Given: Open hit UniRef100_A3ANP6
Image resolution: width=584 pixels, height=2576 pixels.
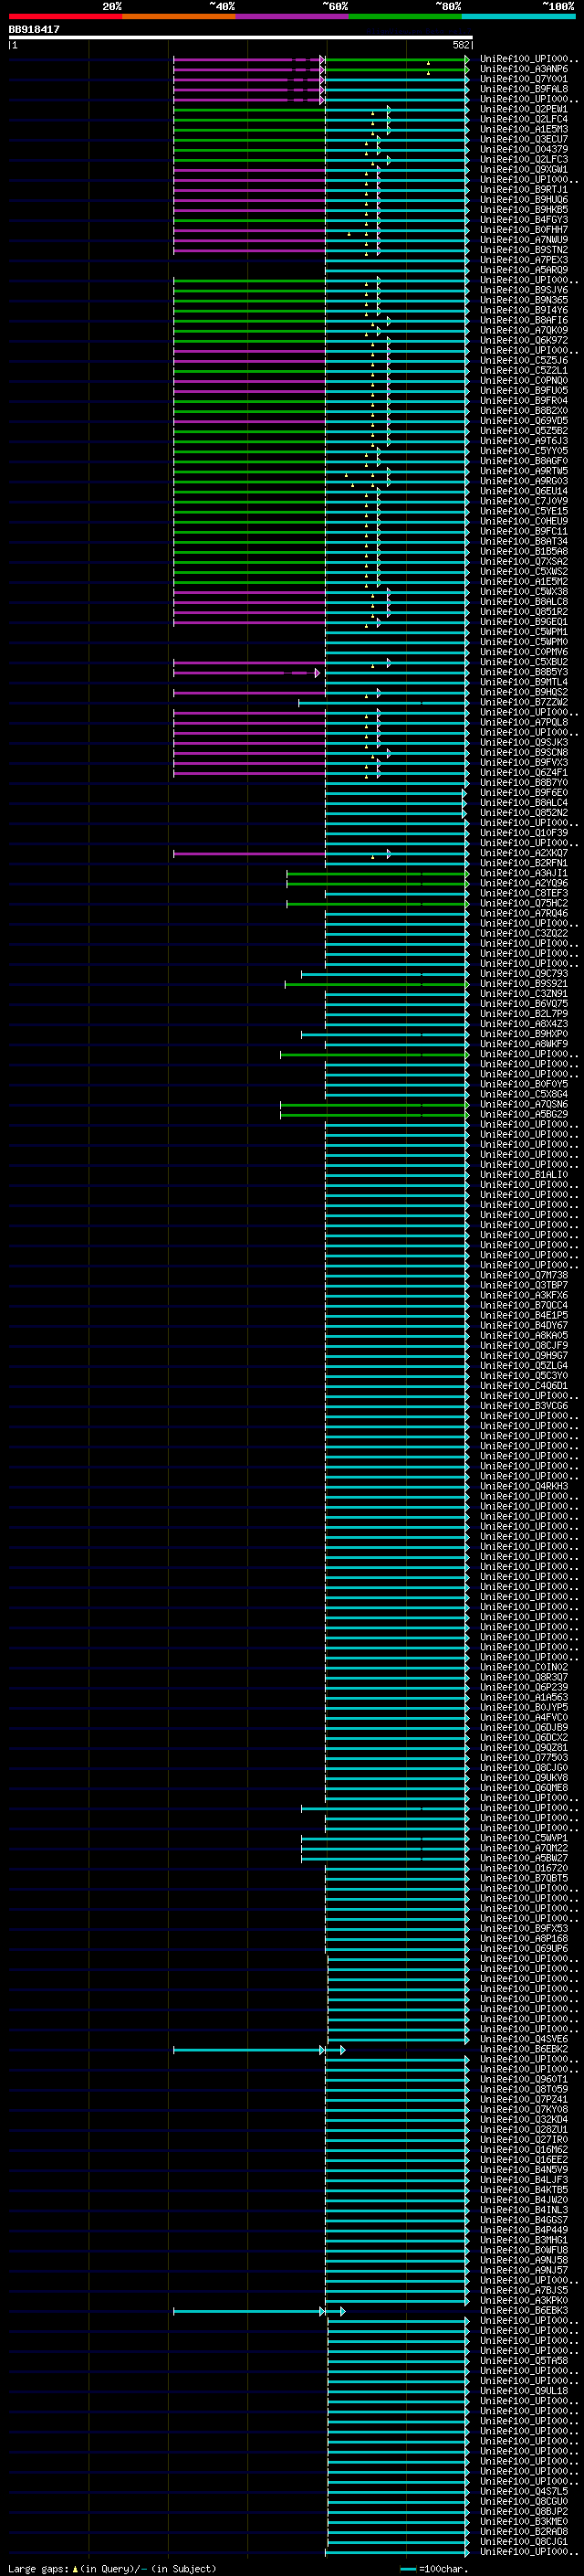Looking at the screenshot, I should click(x=523, y=69).
